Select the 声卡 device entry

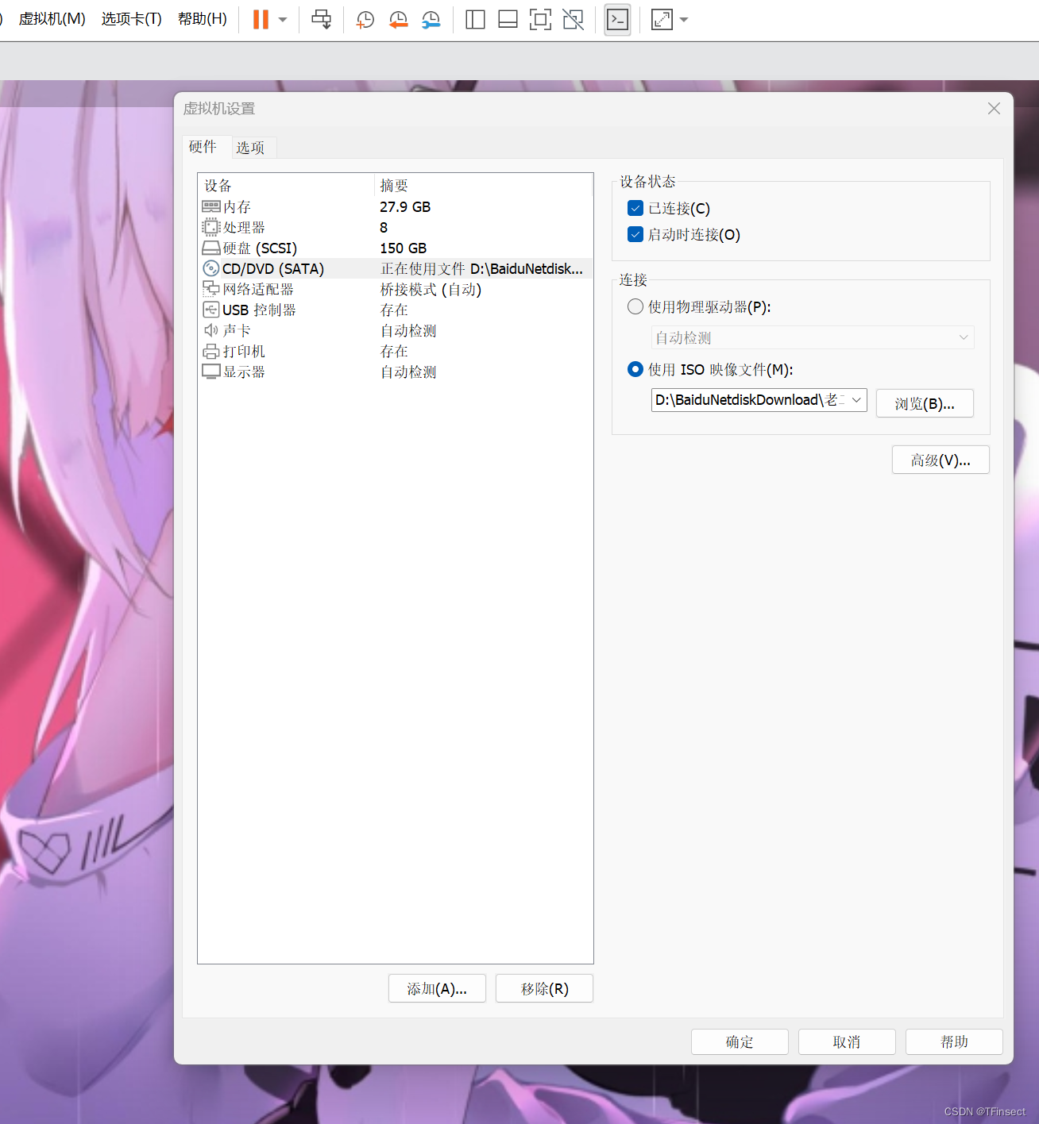236,330
